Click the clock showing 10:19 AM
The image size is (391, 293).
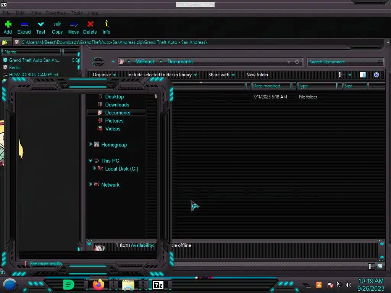(x=371, y=281)
